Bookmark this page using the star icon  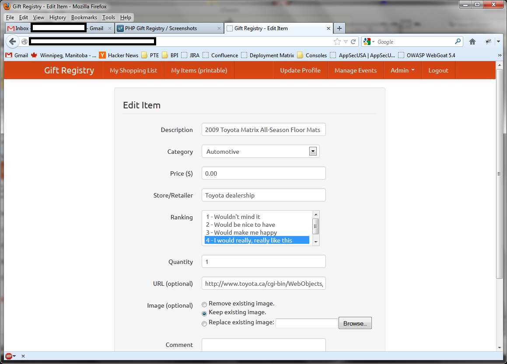pos(337,42)
